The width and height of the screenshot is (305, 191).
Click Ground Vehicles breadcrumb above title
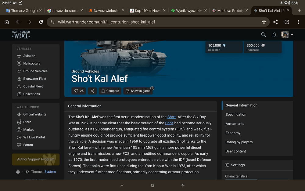click(x=85, y=71)
